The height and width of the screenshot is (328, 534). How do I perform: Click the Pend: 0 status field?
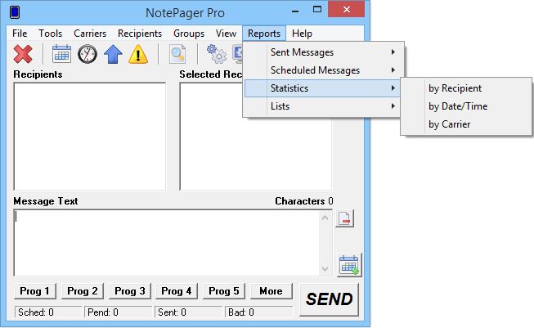click(x=119, y=312)
